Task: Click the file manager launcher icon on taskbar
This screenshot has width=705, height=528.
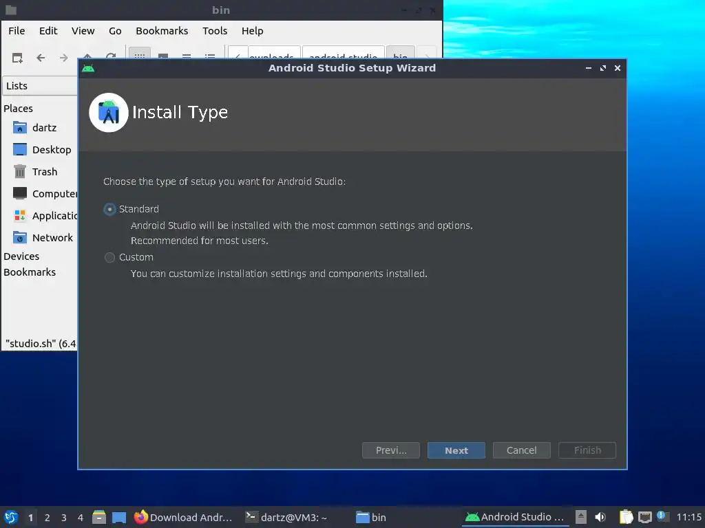Action: (99, 517)
